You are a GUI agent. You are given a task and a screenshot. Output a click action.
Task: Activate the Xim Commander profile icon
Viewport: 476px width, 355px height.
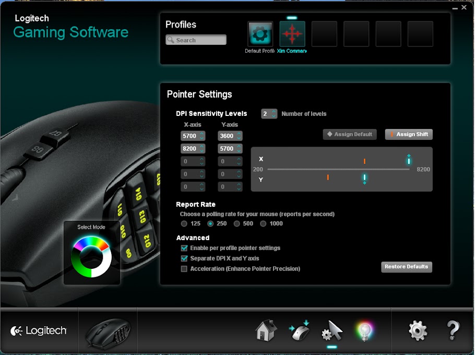[292, 33]
